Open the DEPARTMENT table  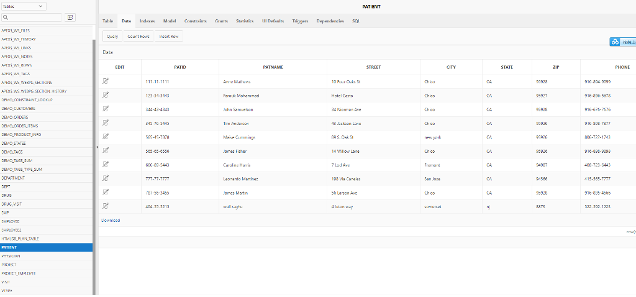[46, 178]
